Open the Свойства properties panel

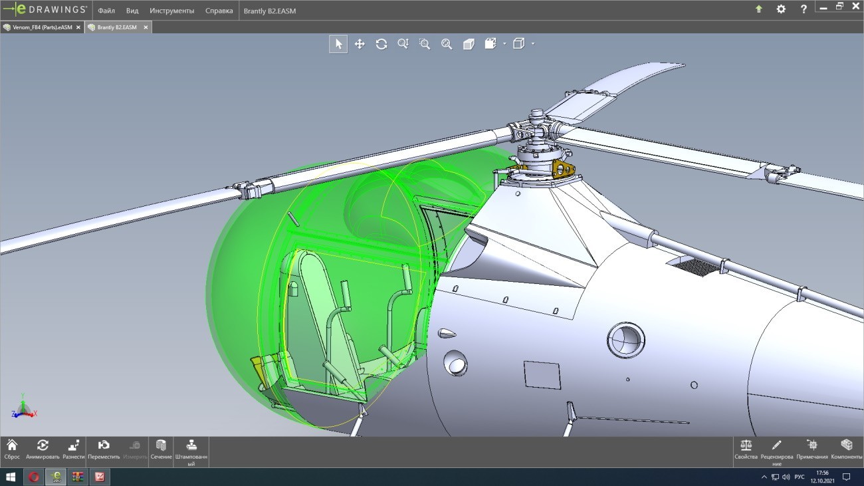click(746, 449)
